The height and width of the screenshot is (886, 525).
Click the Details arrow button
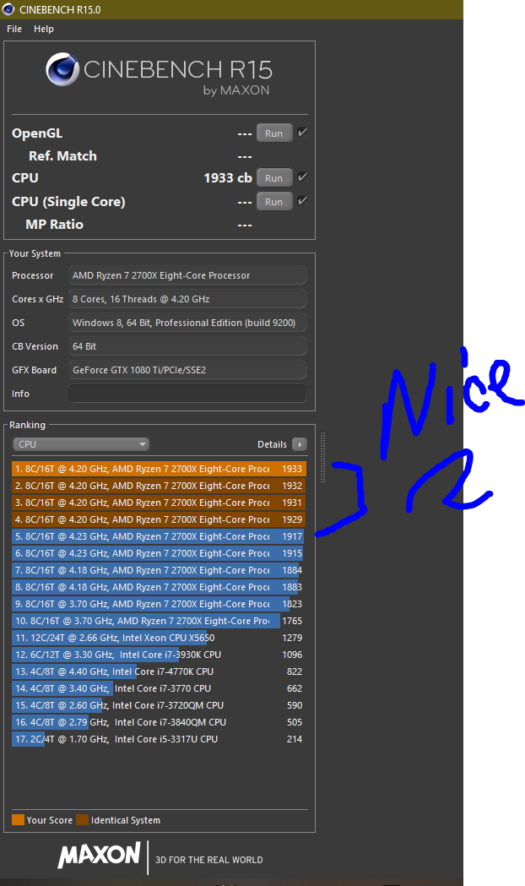coord(300,444)
